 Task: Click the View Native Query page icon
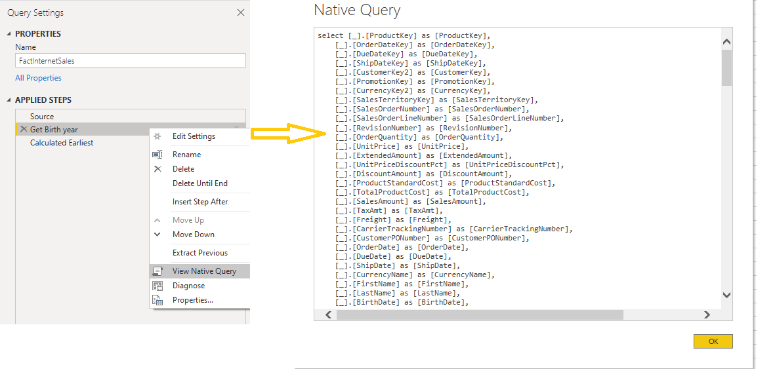157,271
